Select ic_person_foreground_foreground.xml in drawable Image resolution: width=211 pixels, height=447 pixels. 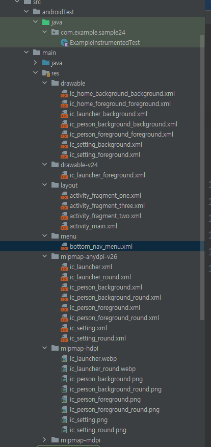click(x=121, y=135)
